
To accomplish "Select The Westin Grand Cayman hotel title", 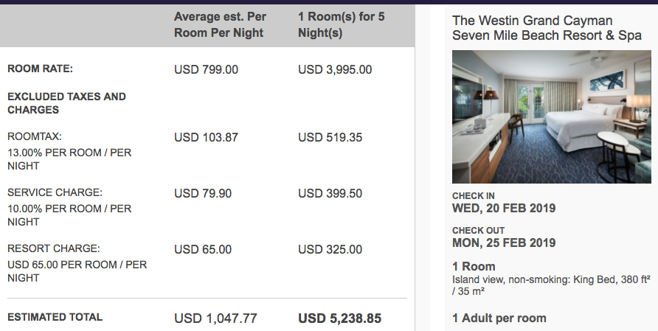I will click(547, 28).
